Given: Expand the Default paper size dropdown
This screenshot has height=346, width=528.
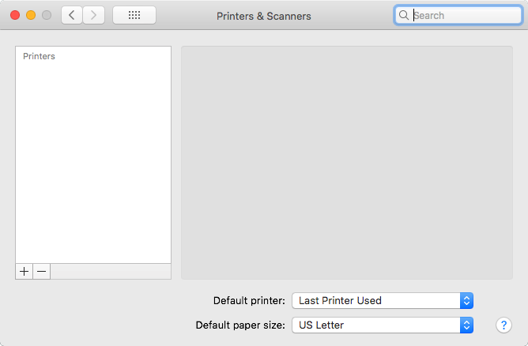Looking at the screenshot, I should (x=383, y=325).
